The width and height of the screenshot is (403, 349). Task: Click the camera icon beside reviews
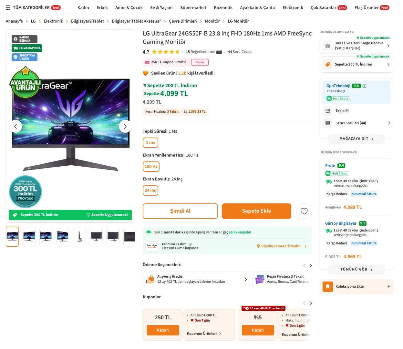(x=219, y=52)
